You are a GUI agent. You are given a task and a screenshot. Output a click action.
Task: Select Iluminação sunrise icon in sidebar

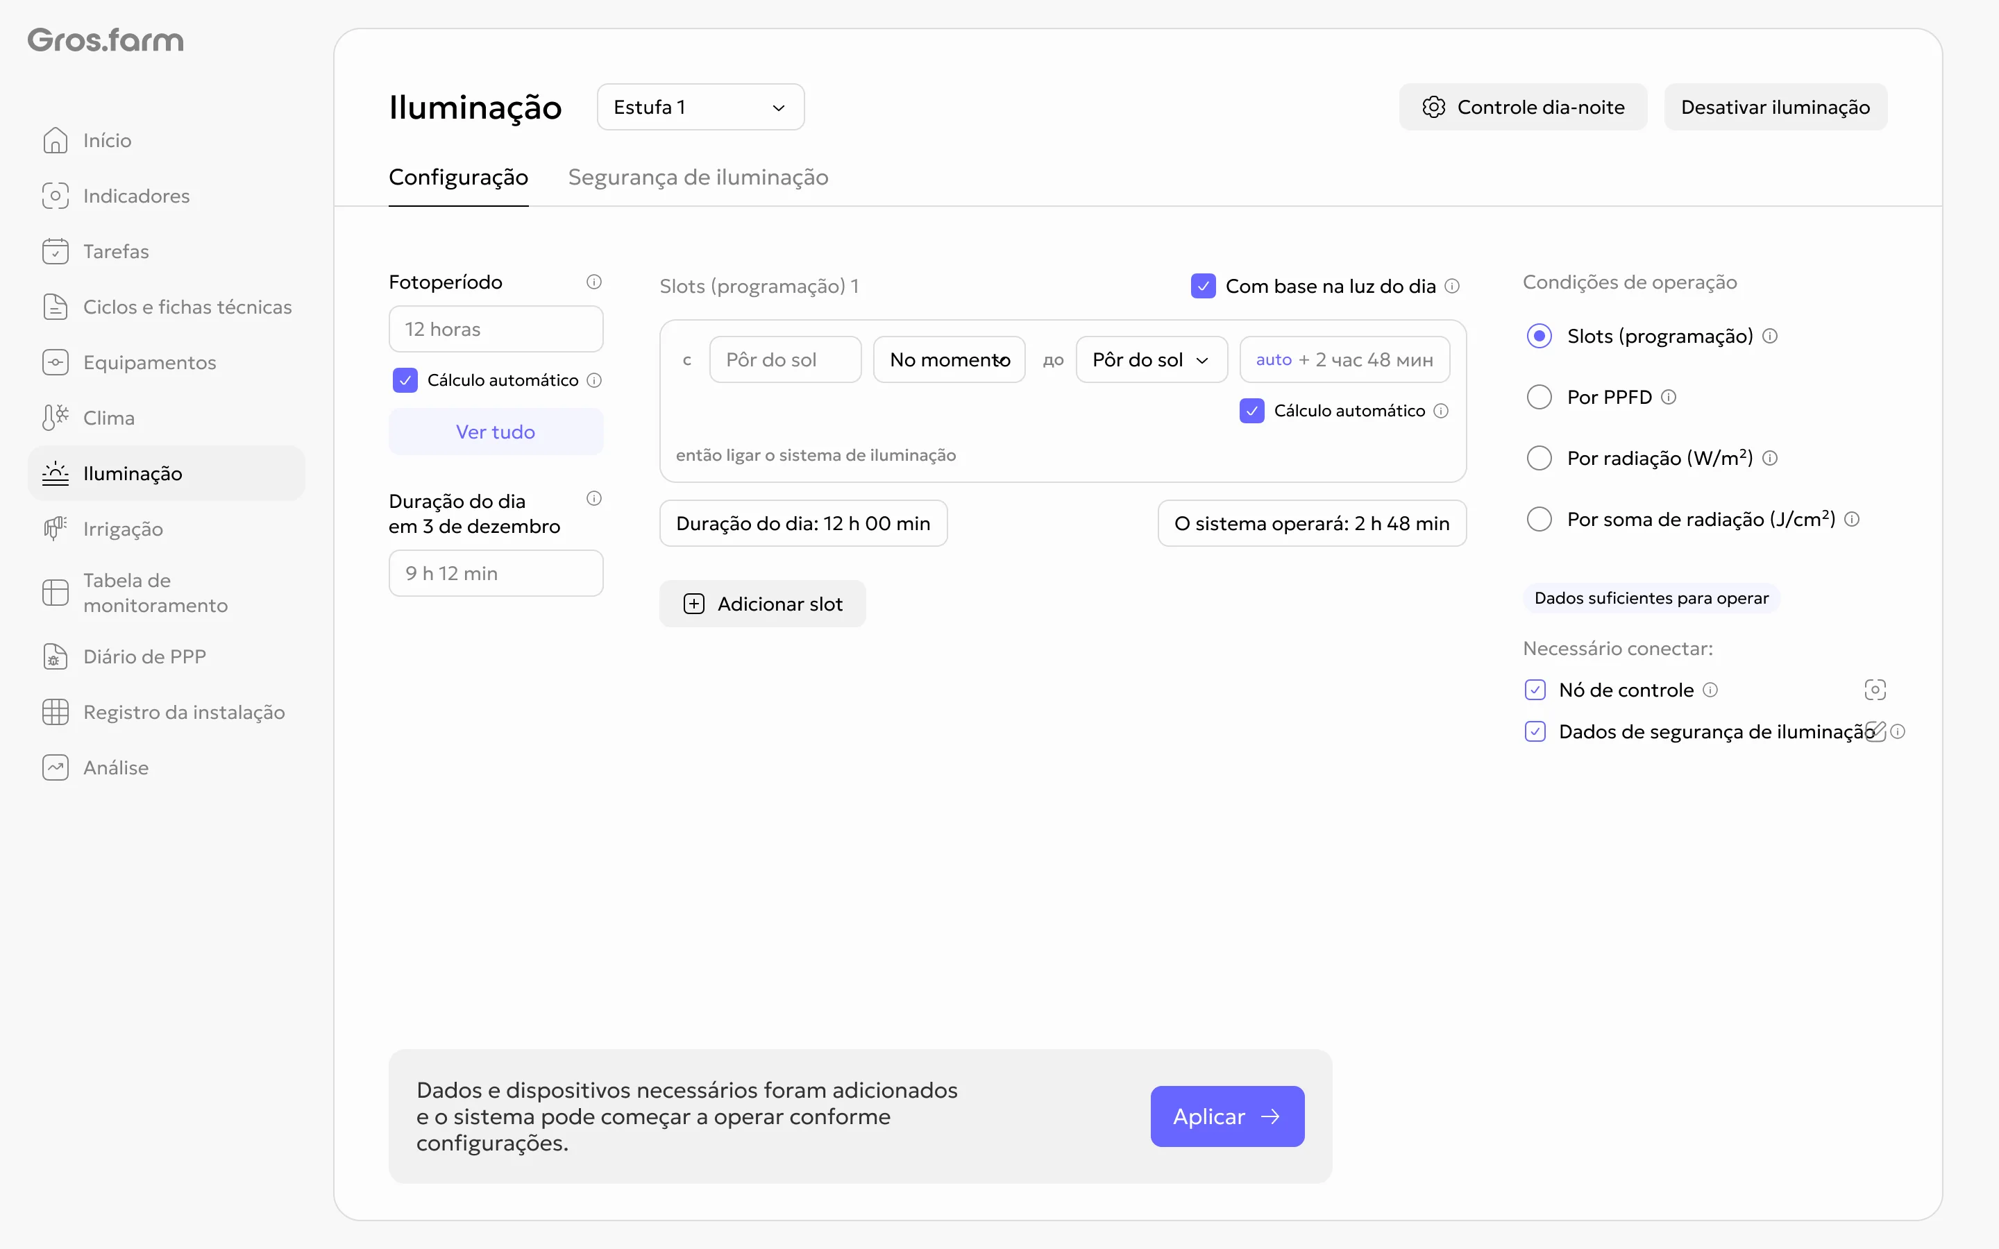point(56,473)
